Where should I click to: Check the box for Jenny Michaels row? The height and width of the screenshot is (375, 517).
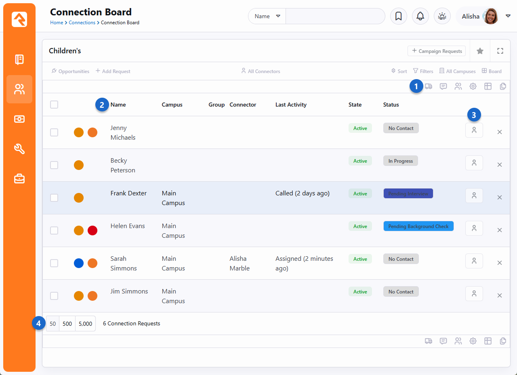point(54,132)
